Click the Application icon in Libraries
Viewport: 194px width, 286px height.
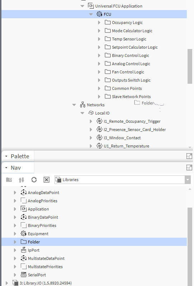coord(24,209)
